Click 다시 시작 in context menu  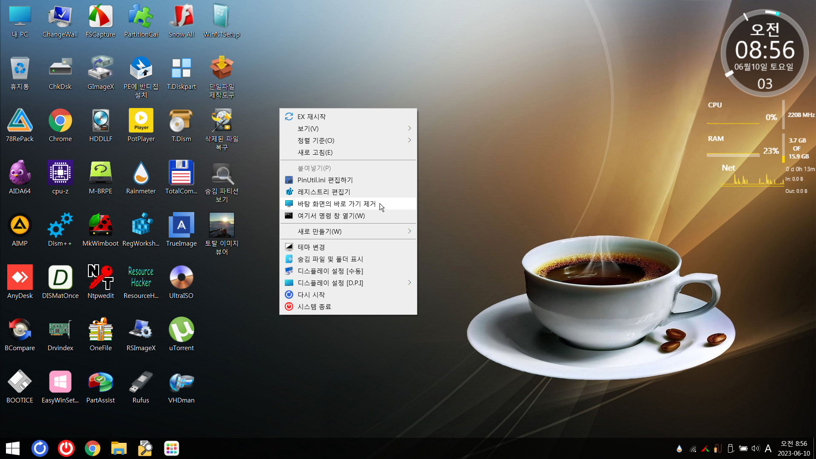[348, 295]
